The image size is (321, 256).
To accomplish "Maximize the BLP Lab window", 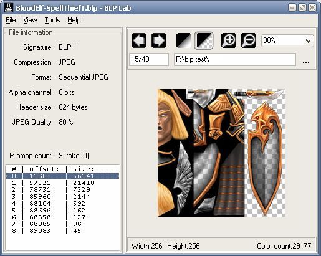I will coord(302,8).
